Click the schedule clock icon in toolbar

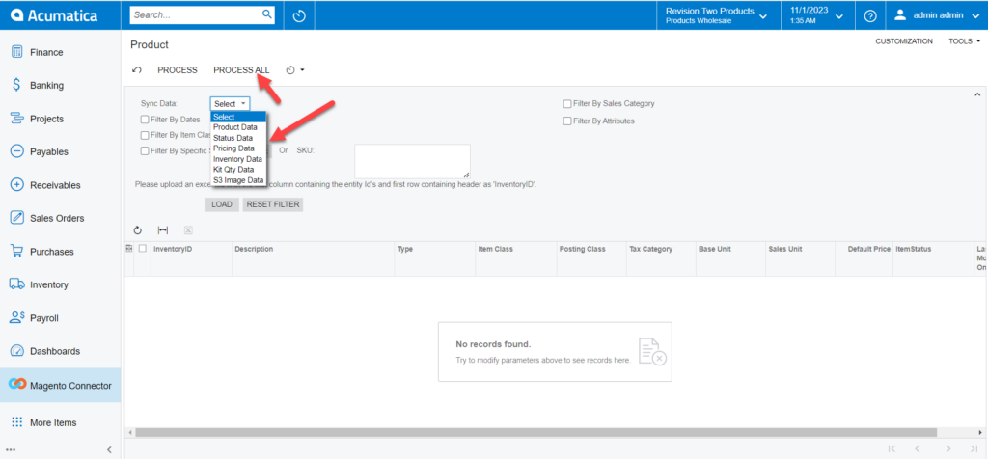click(x=290, y=69)
